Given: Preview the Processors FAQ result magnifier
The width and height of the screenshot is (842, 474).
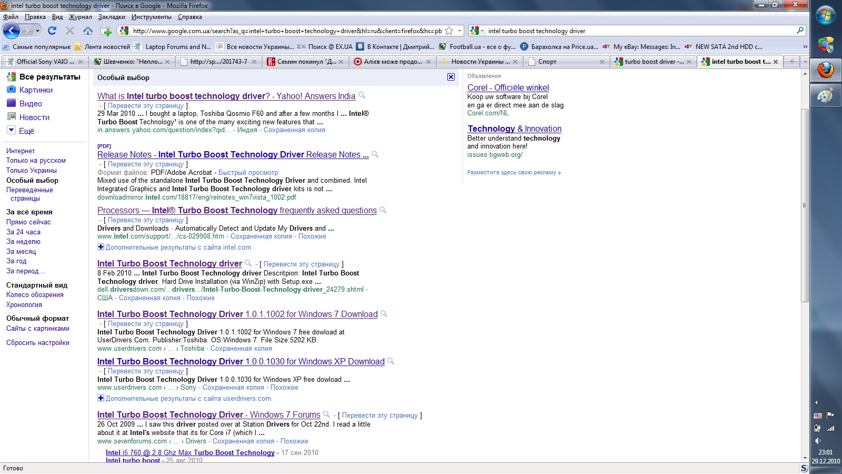Looking at the screenshot, I should (x=383, y=210).
